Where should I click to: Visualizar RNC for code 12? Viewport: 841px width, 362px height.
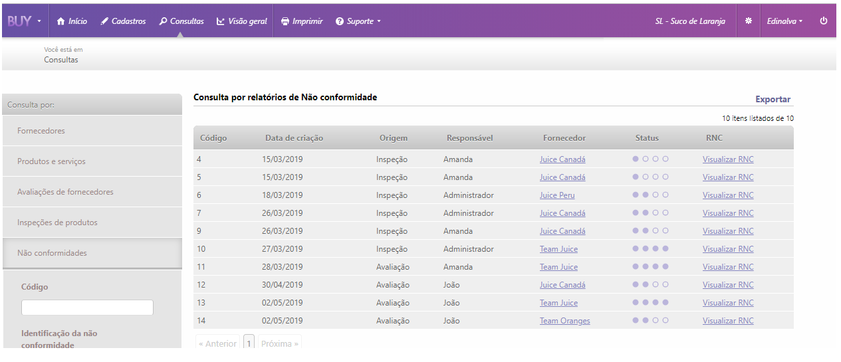(x=728, y=285)
